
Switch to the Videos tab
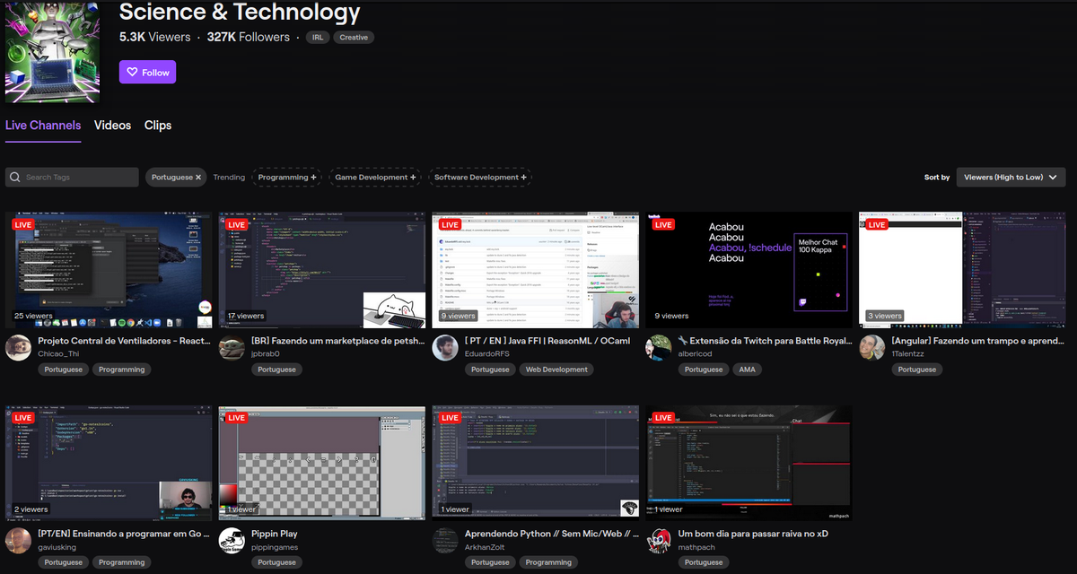[113, 126]
